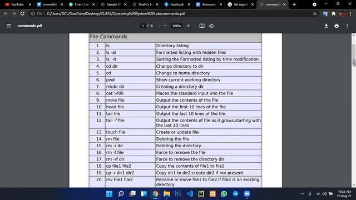Click the page number field

pyautogui.click(x=143, y=26)
